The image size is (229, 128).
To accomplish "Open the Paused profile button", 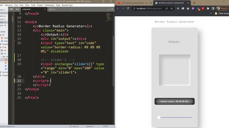I will point(222,9).
